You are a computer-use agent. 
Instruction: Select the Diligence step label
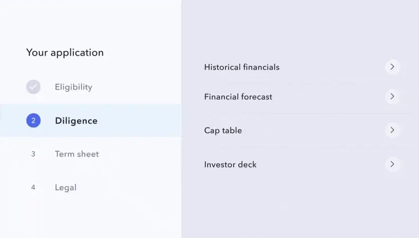pos(76,121)
